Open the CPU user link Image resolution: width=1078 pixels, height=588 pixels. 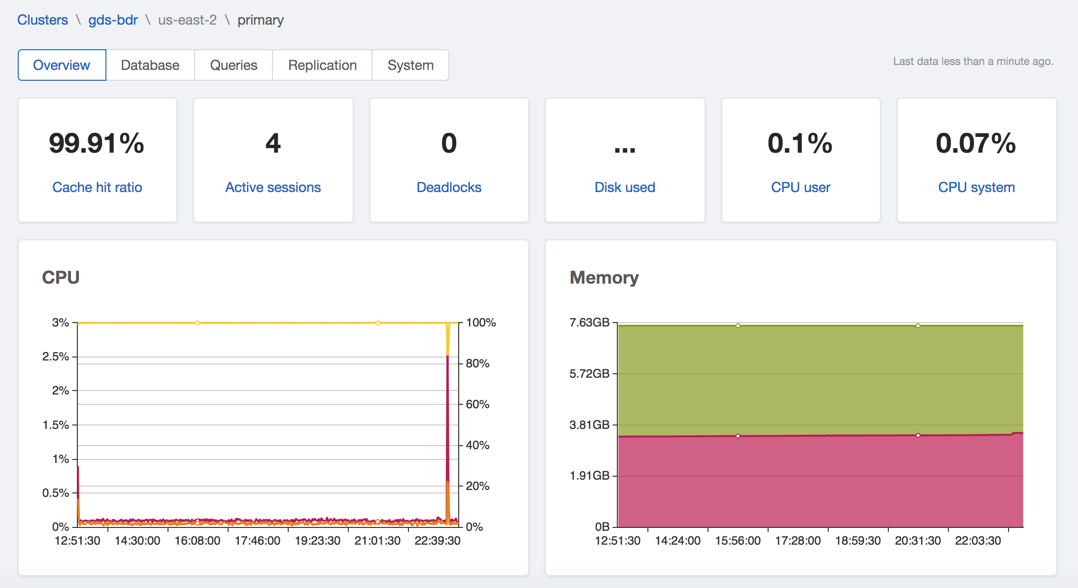click(x=801, y=187)
